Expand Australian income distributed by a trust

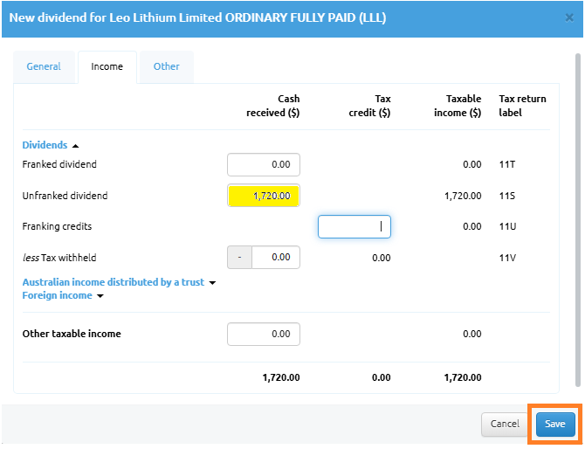(x=119, y=282)
